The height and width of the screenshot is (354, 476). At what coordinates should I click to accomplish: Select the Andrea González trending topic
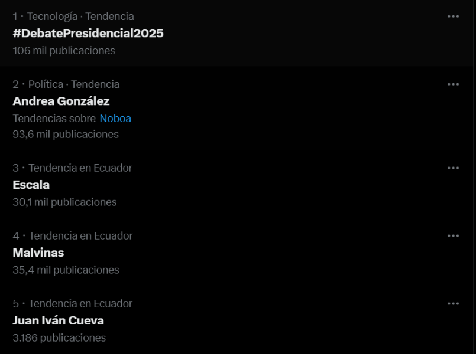pyautogui.click(x=60, y=101)
